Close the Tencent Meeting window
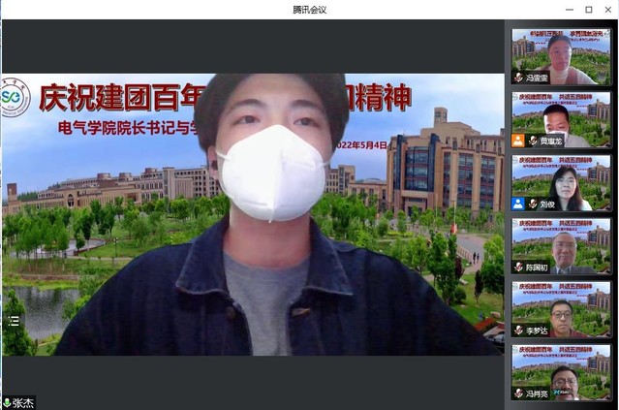 point(608,9)
